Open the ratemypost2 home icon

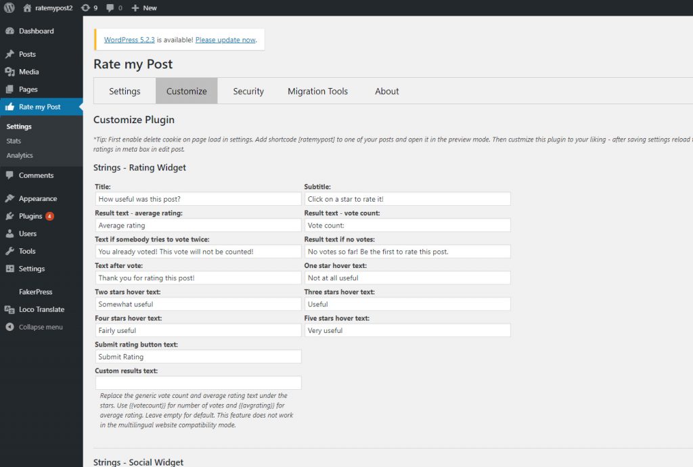click(x=27, y=8)
